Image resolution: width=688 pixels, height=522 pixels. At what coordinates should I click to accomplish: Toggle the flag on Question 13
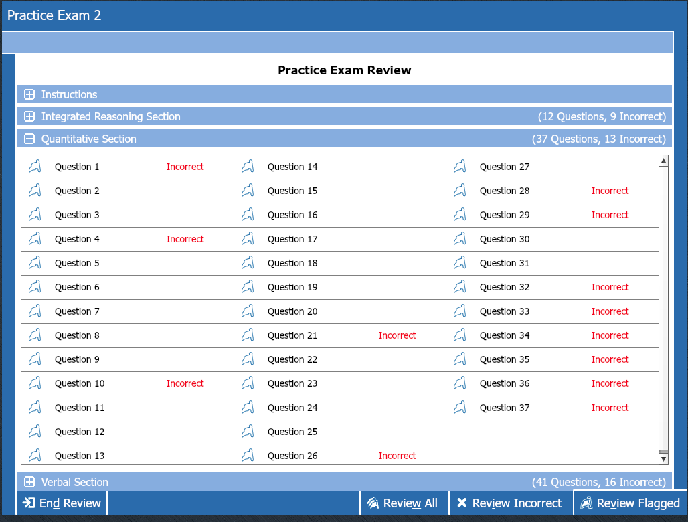[35, 456]
